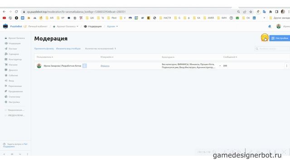Click the blue badge beside Ирина Захарова's name
The width and height of the screenshot is (290, 163).
pyautogui.click(x=85, y=66)
